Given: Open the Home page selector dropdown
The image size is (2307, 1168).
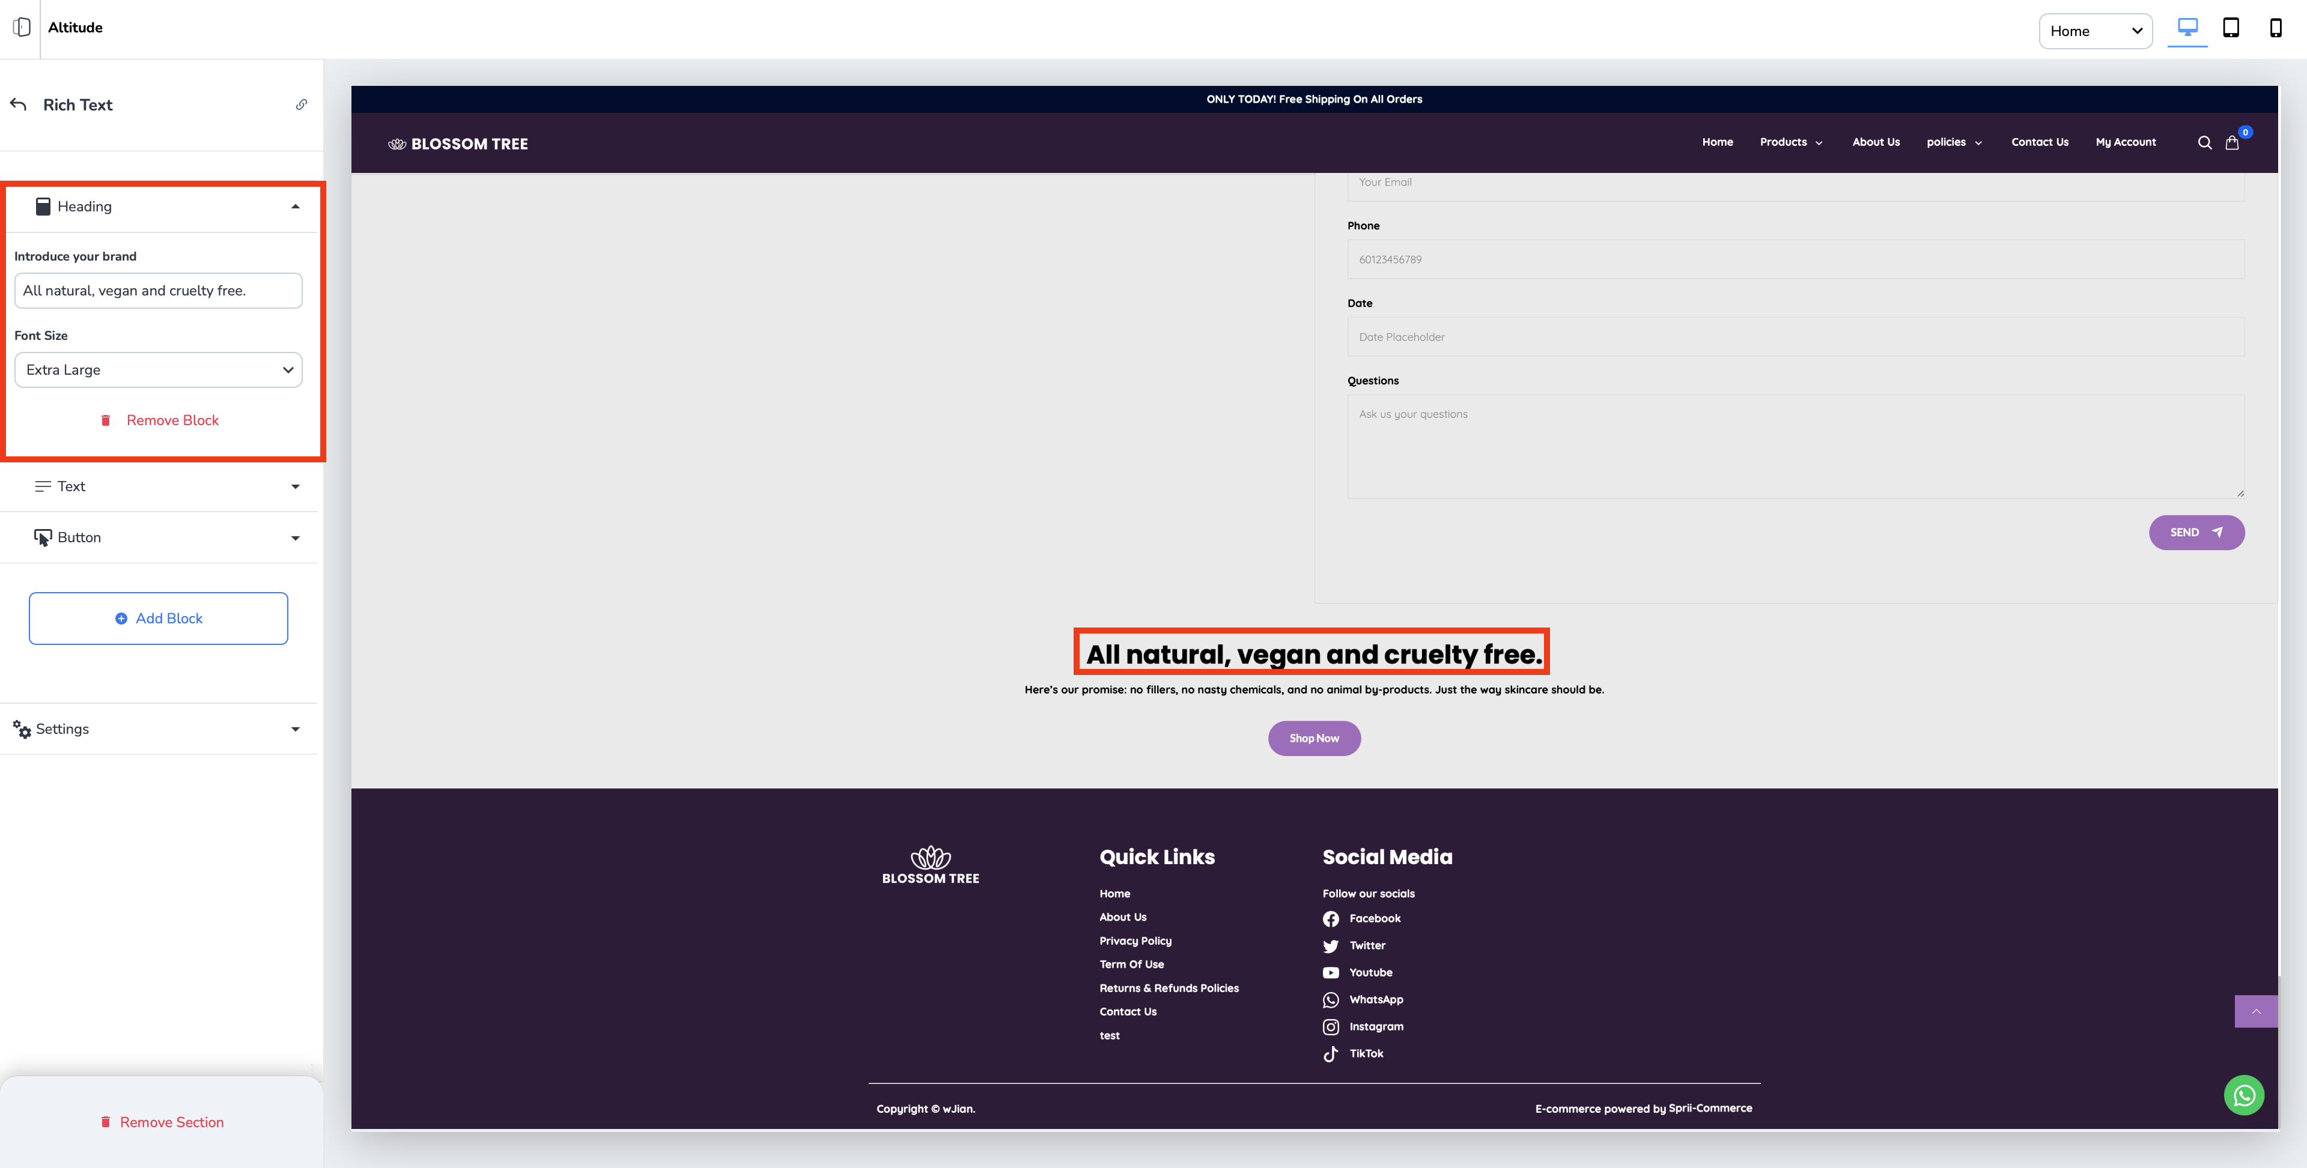Looking at the screenshot, I should coord(2095,31).
